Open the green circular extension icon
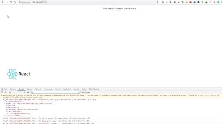 218,2
